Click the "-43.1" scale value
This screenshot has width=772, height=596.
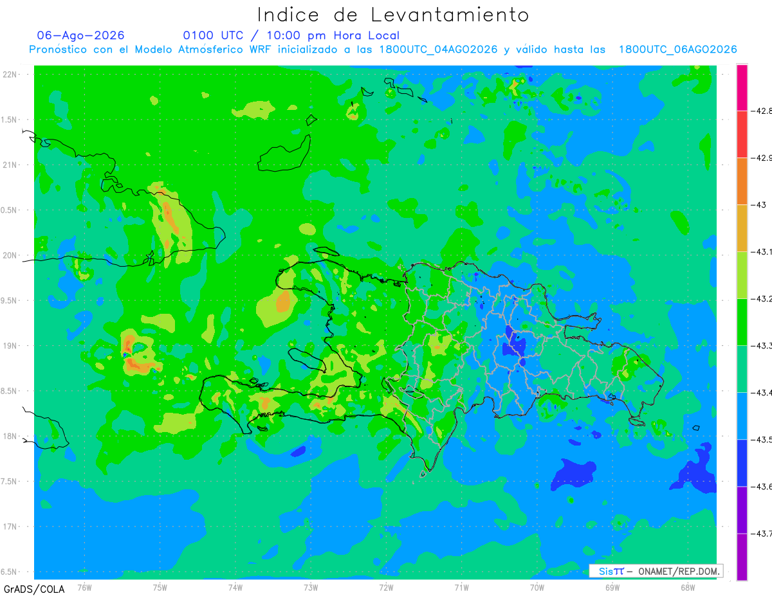760,252
